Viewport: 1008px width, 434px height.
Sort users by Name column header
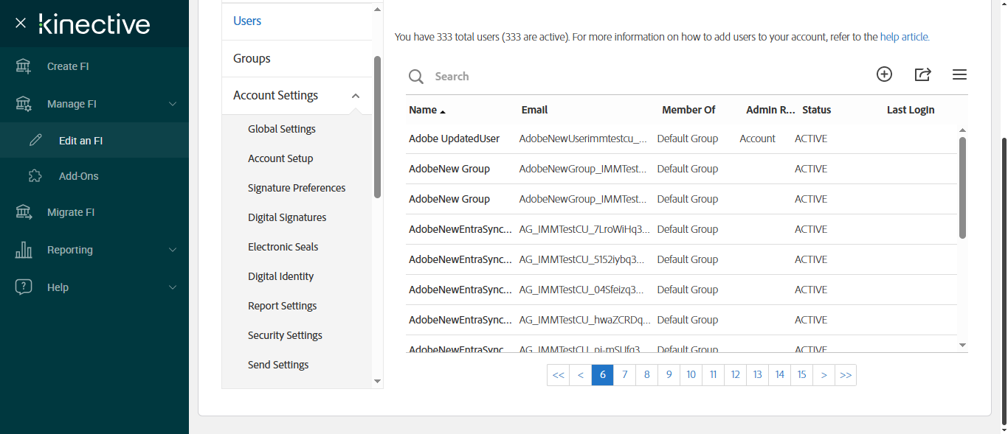click(423, 110)
